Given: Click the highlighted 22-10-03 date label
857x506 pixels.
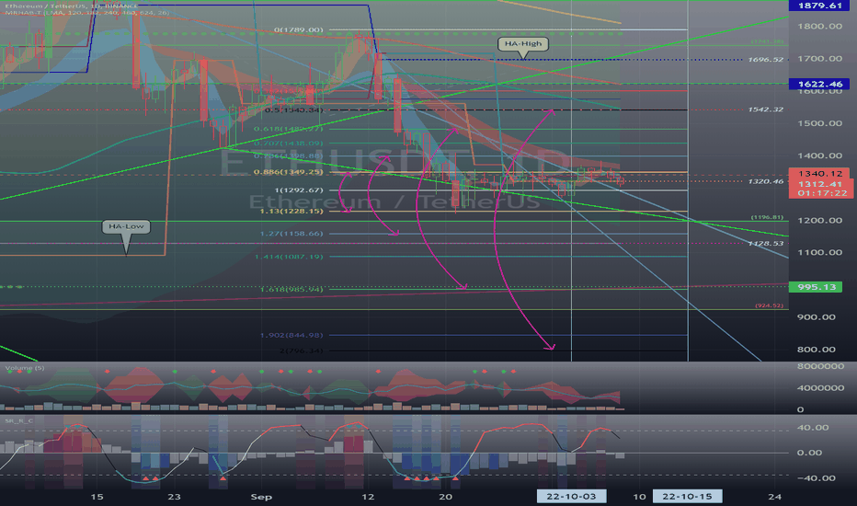Looking at the screenshot, I should click(571, 497).
